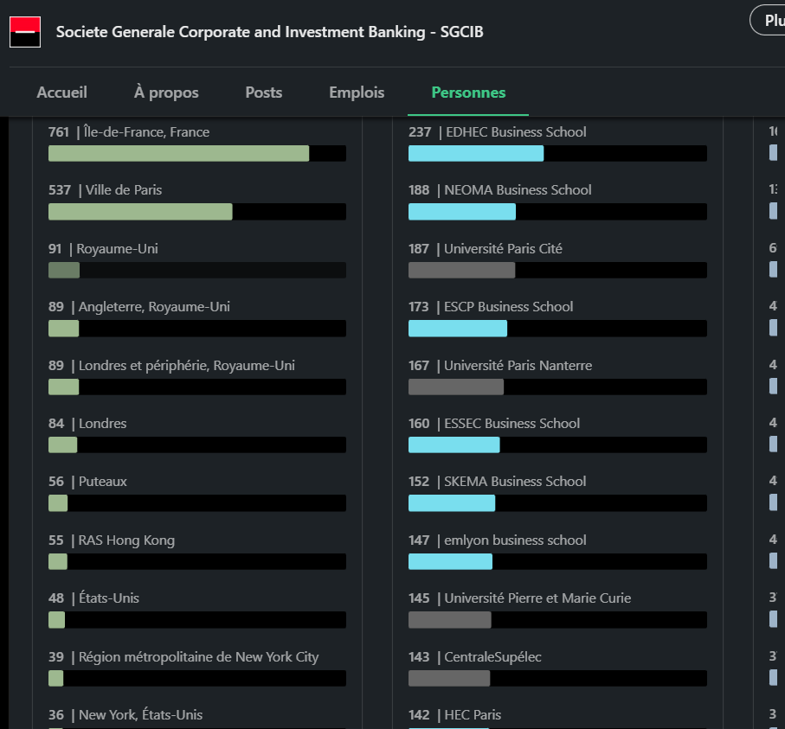
Task: Go to the Emplois tab
Action: pos(357,93)
